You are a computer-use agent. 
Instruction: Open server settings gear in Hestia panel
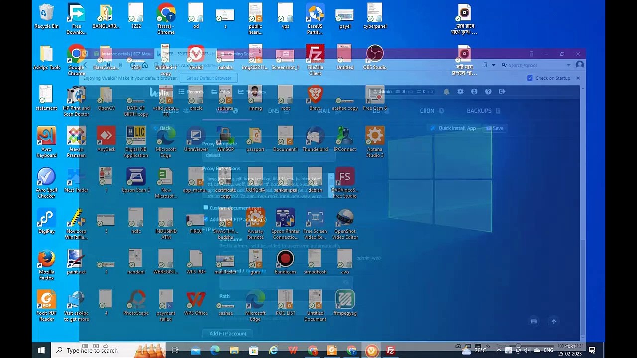click(x=460, y=91)
